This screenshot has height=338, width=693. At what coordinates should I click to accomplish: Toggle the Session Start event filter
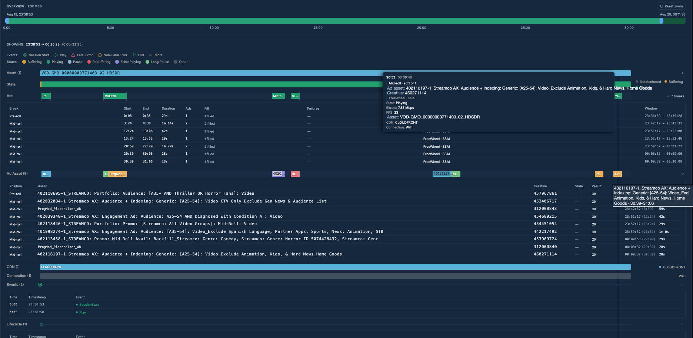pyautogui.click(x=36, y=55)
